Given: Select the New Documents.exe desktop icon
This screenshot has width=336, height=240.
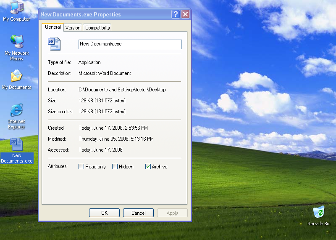Looking at the screenshot, I should click(x=16, y=145).
